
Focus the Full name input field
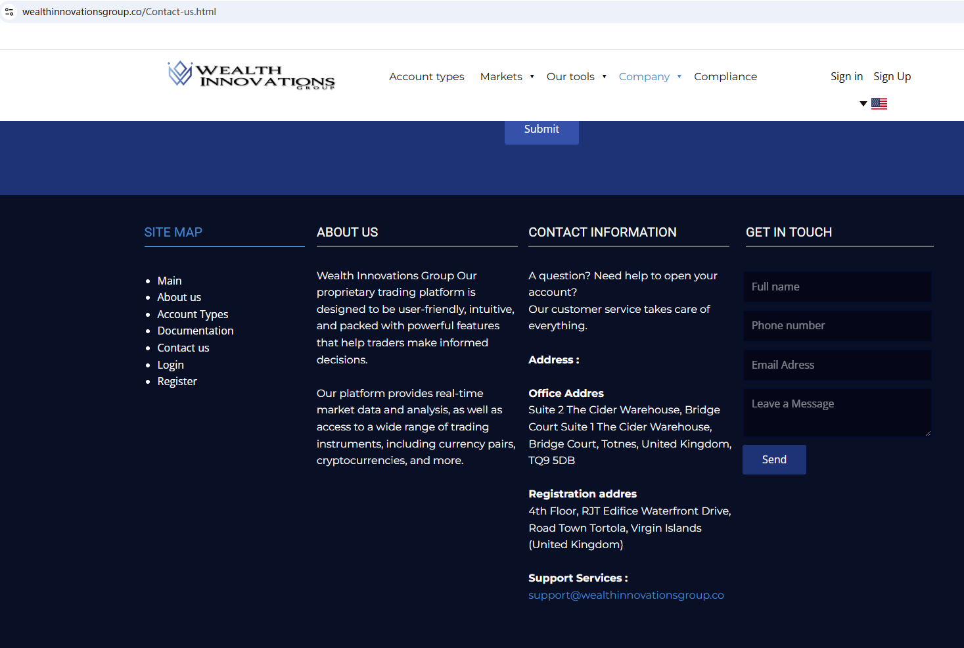click(837, 287)
